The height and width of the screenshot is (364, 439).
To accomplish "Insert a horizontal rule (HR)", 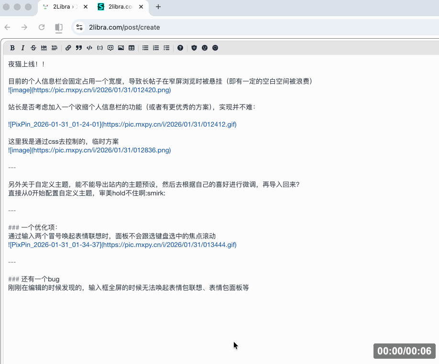I will pyautogui.click(x=44, y=48).
